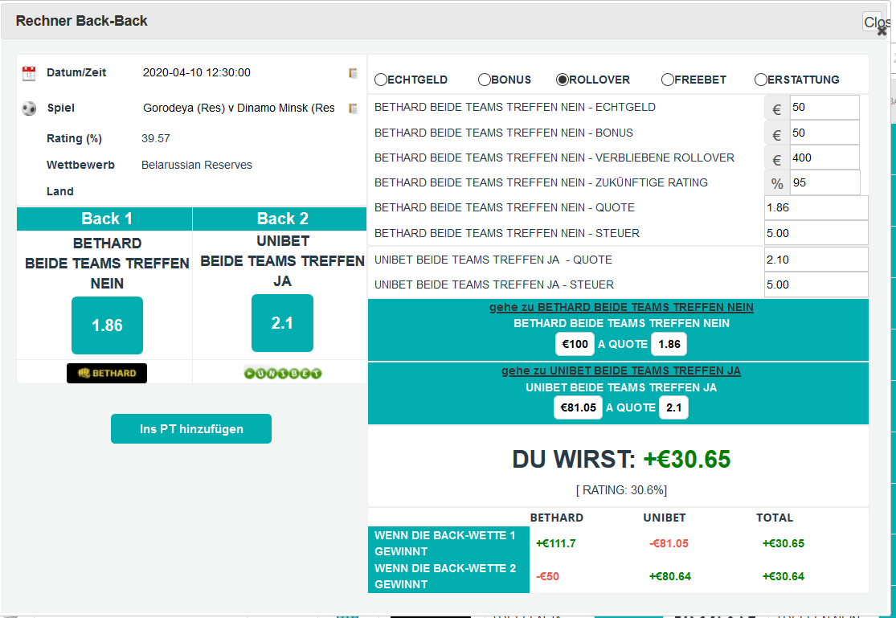The image size is (896, 618).
Task: Click the Belarussian Reserves competition text
Action: [197, 165]
